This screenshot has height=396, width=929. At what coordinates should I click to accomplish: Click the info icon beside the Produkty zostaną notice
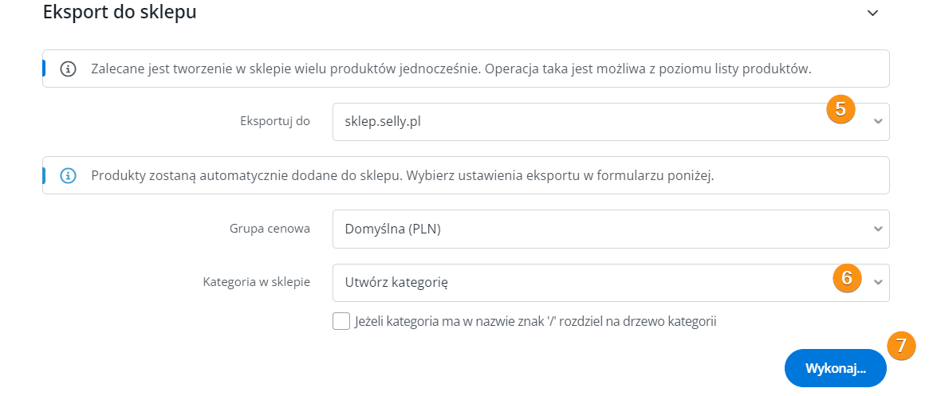69,175
